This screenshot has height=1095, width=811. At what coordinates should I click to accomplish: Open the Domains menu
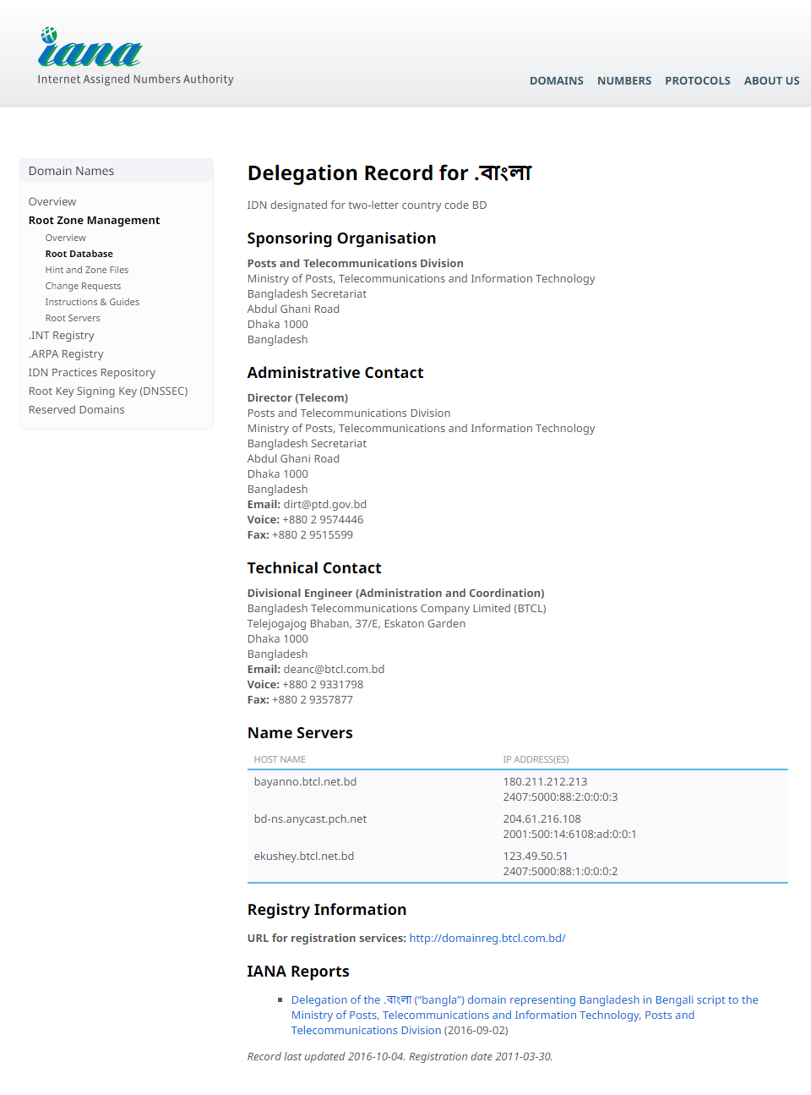[556, 81]
